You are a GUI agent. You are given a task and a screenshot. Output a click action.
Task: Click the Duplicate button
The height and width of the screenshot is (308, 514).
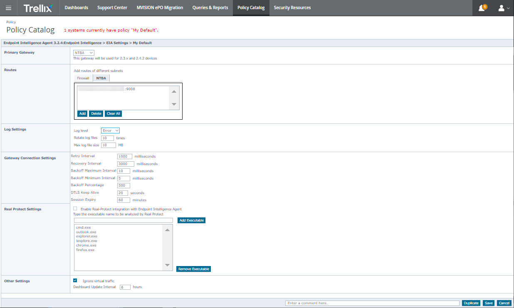471,303
